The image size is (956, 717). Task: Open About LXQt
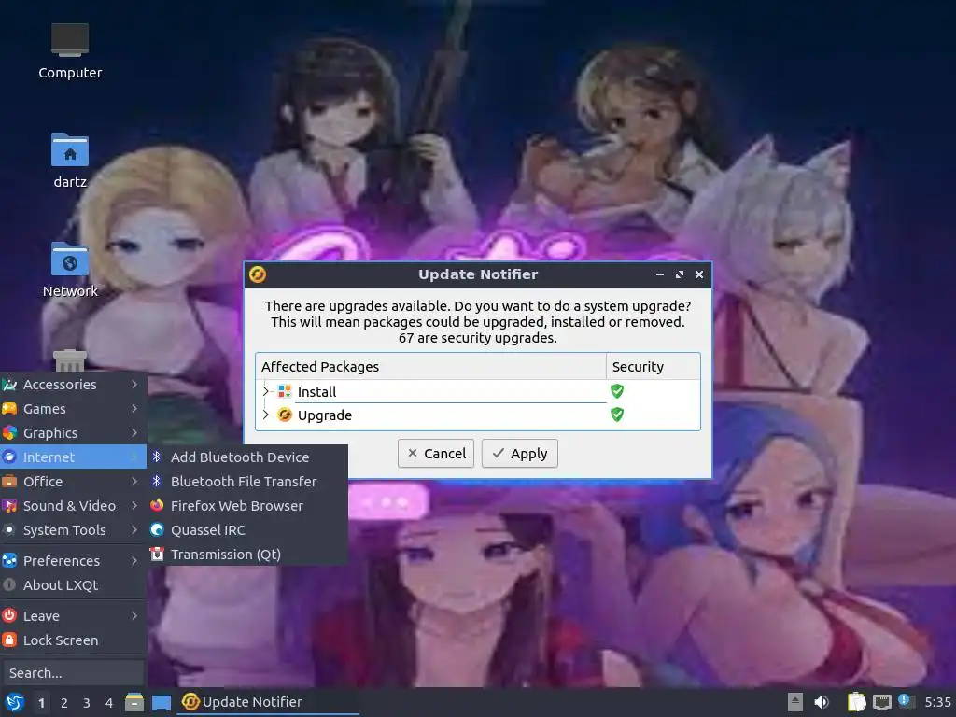pos(73,585)
